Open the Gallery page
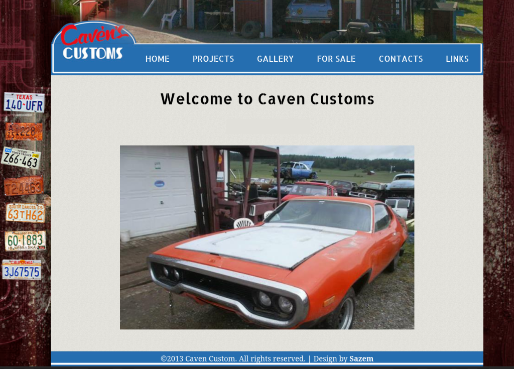This screenshot has height=369, width=514. [275, 59]
